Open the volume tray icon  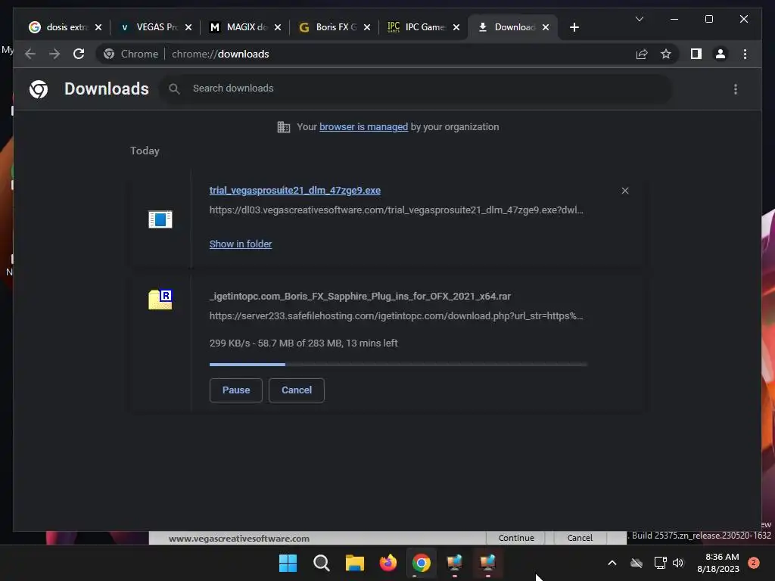[677, 563]
